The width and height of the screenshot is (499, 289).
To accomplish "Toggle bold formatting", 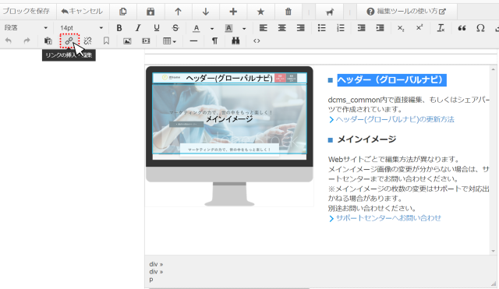I will (x=119, y=28).
